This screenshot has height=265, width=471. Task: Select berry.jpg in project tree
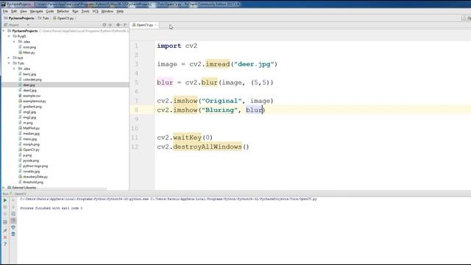click(27, 74)
